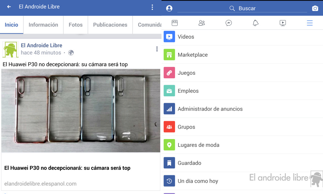323x194 pixels.
Task: Switch to the Información tab
Action: [43, 25]
